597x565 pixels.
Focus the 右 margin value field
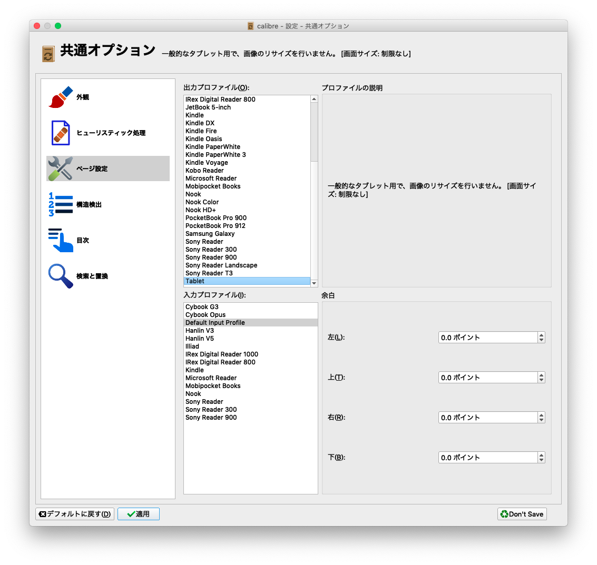tap(488, 418)
